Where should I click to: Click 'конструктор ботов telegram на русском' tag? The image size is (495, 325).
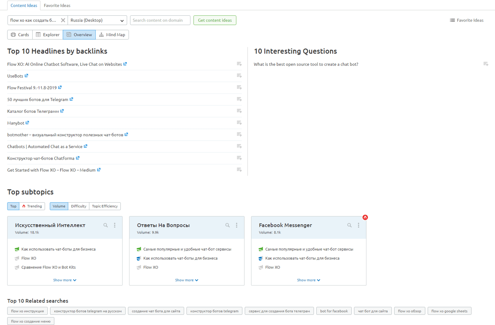coord(88,311)
